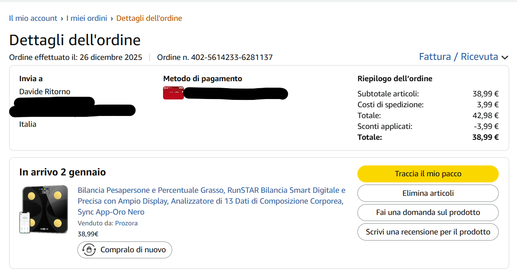This screenshot has width=517, height=274.
Task: Click the Dettagli dell'ordine breadcrumb item
Action: point(149,18)
